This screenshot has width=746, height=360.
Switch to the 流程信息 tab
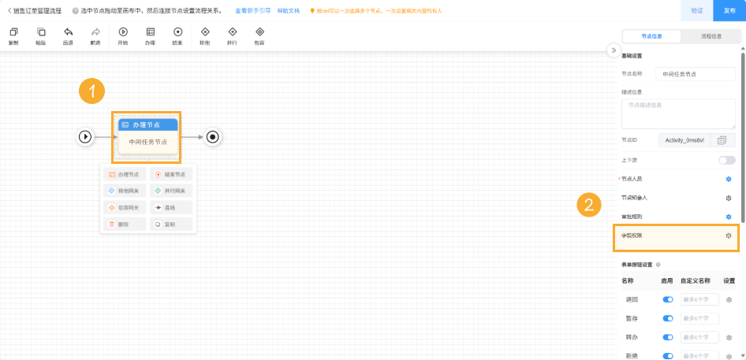pos(711,36)
